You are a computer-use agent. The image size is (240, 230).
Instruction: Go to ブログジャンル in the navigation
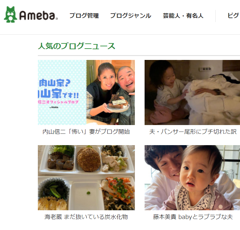point(131,16)
